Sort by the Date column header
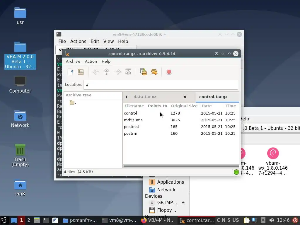Screen dimensions: 300x225 pos(207,106)
